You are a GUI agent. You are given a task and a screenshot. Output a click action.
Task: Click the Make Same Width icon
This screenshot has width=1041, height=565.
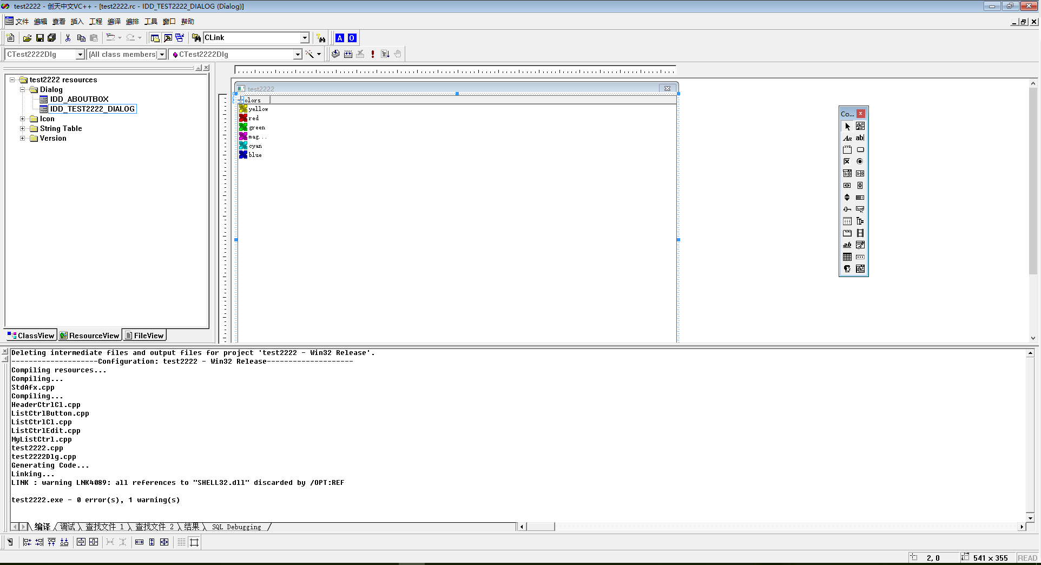tap(139, 542)
